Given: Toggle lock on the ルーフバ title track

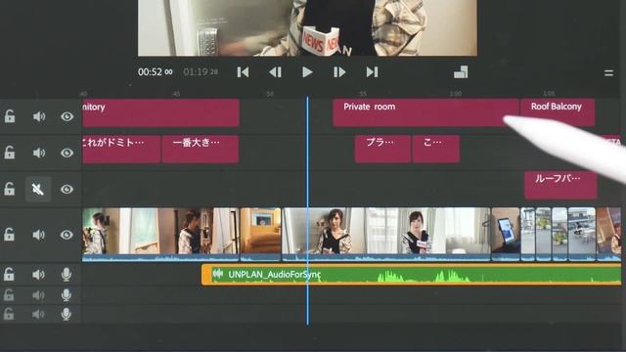Looking at the screenshot, I should pos(10,189).
